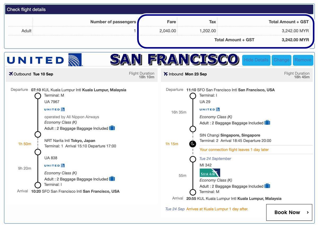The height and width of the screenshot is (227, 318).
Task: Click Book Now button
Action: pos(289,212)
